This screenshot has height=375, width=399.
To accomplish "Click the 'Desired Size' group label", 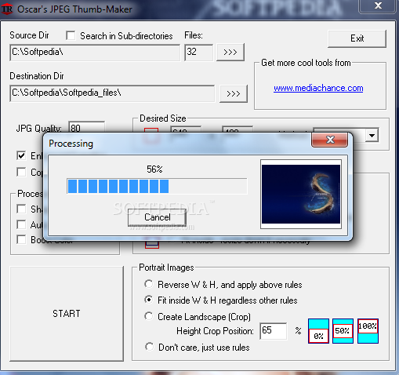I will (163, 118).
